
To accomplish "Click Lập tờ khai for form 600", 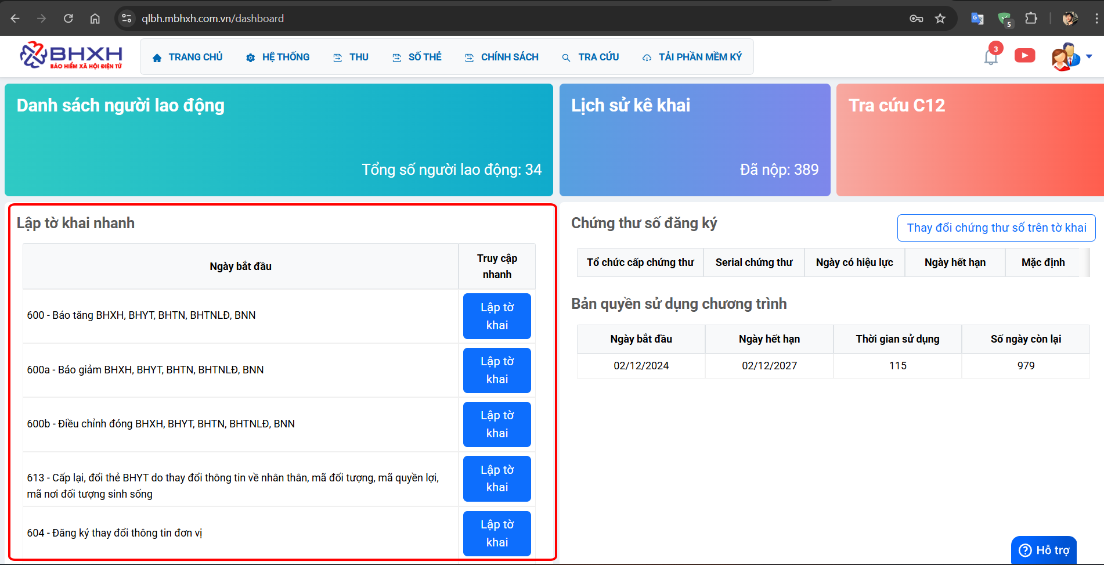I will pos(497,316).
